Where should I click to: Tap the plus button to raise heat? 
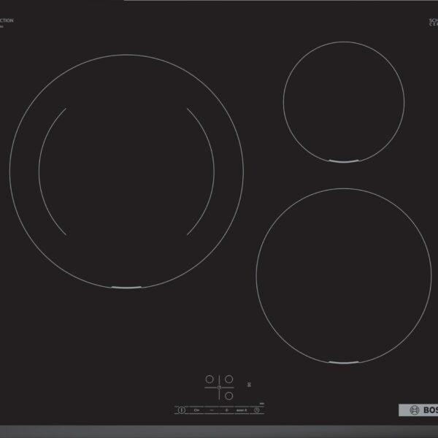point(227,410)
